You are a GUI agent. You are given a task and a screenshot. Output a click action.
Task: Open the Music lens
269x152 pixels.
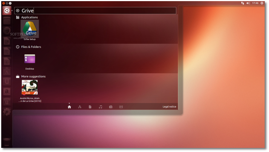(x=101, y=107)
